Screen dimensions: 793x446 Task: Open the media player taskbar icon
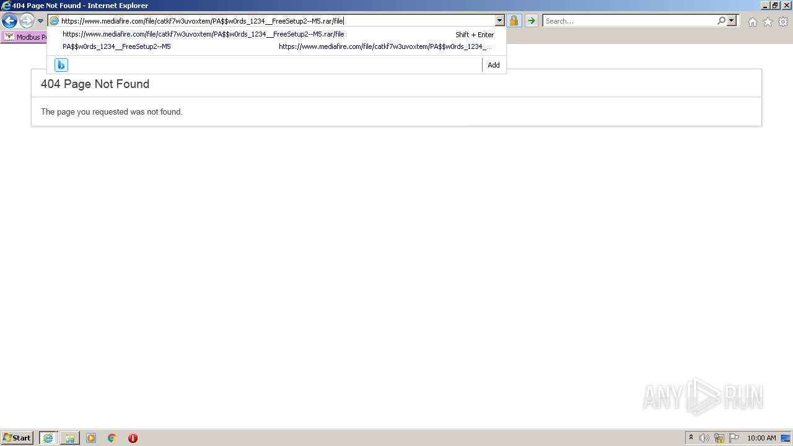point(91,438)
